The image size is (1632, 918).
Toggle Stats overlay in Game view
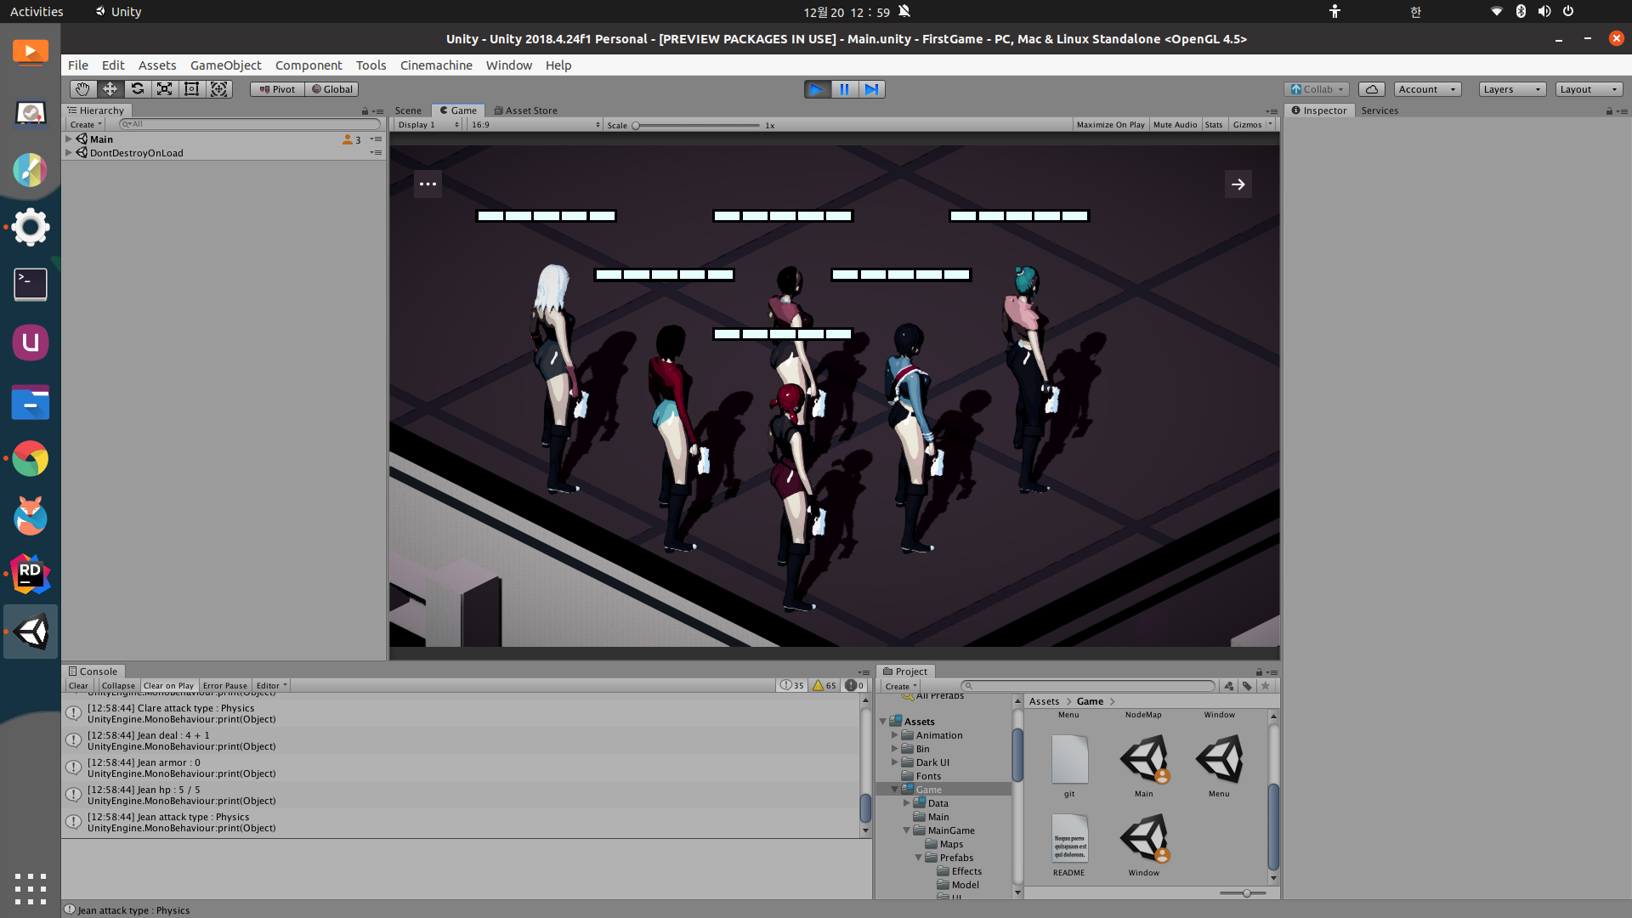click(1214, 125)
